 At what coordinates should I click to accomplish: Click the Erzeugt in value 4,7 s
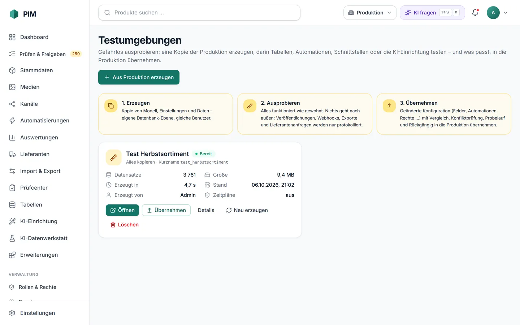[x=190, y=185]
